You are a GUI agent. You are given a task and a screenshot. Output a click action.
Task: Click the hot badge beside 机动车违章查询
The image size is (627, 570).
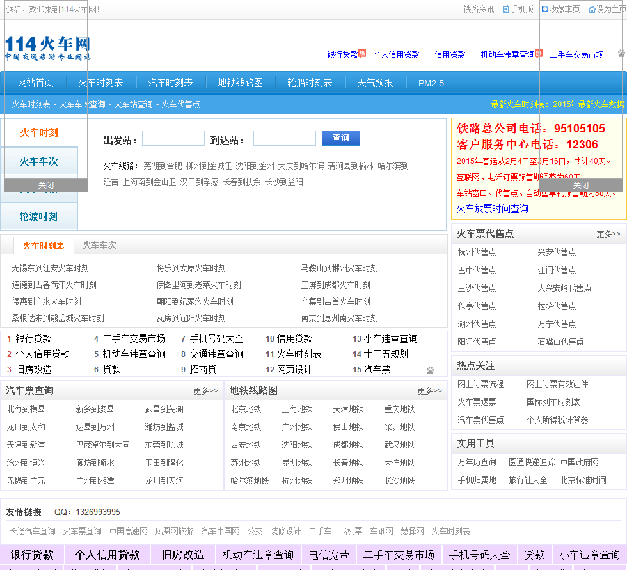point(539,54)
